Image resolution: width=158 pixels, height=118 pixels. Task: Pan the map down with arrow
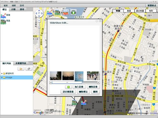click(39, 16)
